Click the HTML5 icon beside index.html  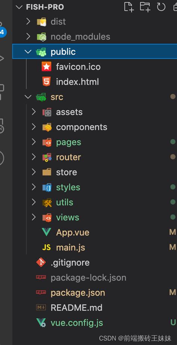coord(47,82)
